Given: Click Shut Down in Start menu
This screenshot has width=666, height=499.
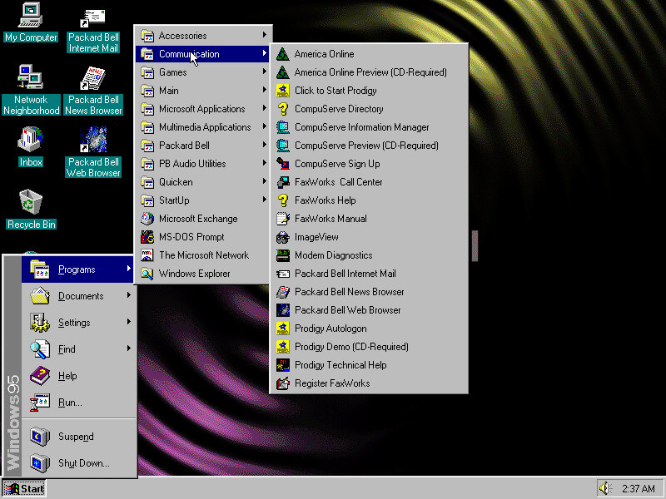Looking at the screenshot, I should 83,463.
